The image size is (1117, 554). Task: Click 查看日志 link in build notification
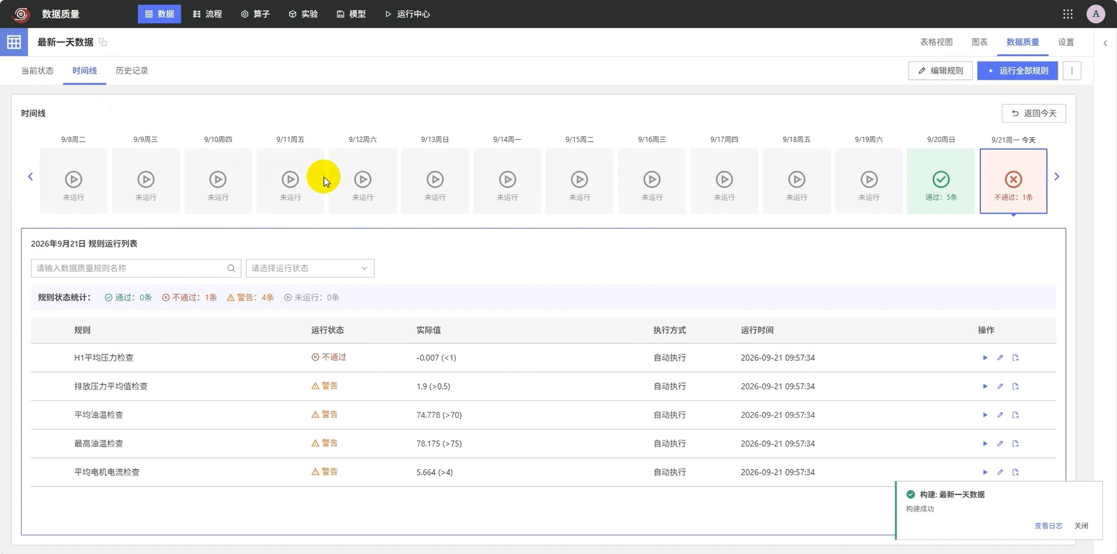click(1048, 525)
